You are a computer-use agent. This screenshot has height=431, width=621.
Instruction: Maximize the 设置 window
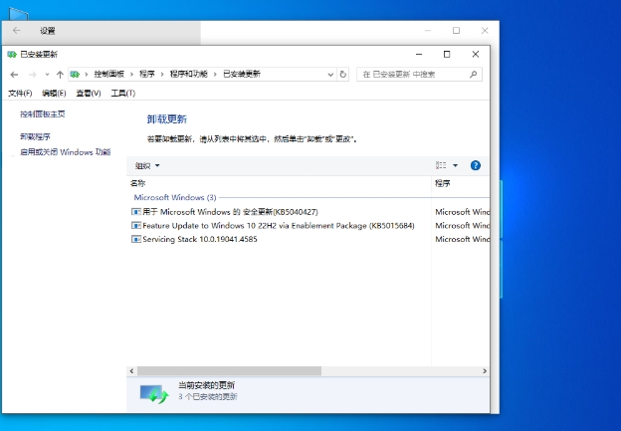pos(456,31)
